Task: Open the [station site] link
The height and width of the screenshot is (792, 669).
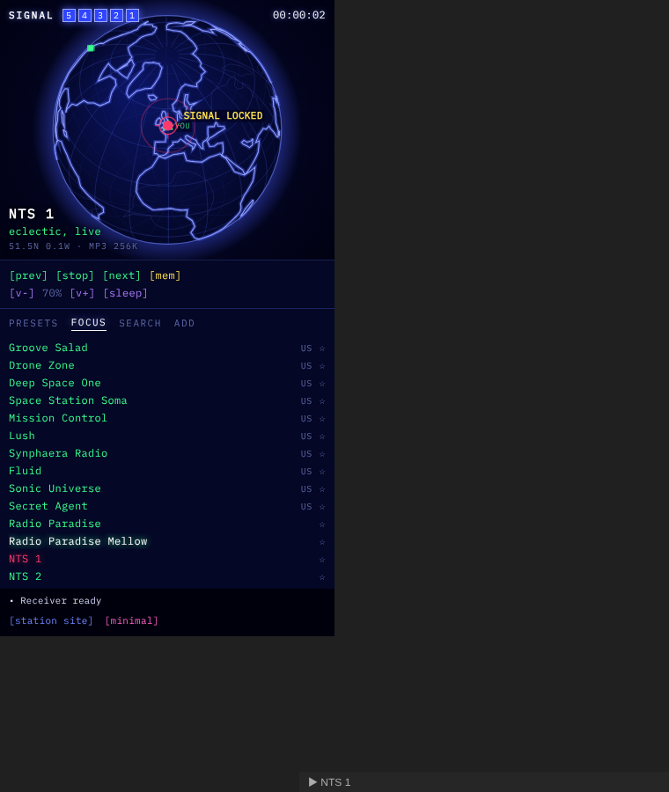Action: tap(51, 620)
